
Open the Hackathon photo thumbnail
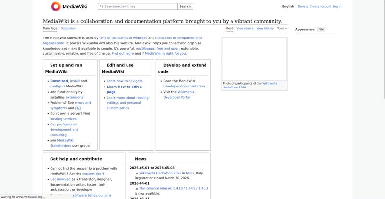pos(255,59)
